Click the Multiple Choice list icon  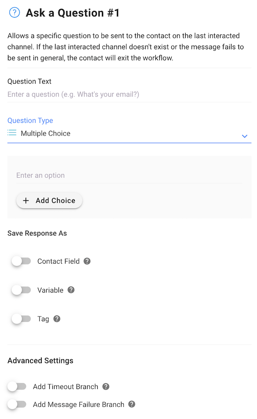tap(12, 133)
